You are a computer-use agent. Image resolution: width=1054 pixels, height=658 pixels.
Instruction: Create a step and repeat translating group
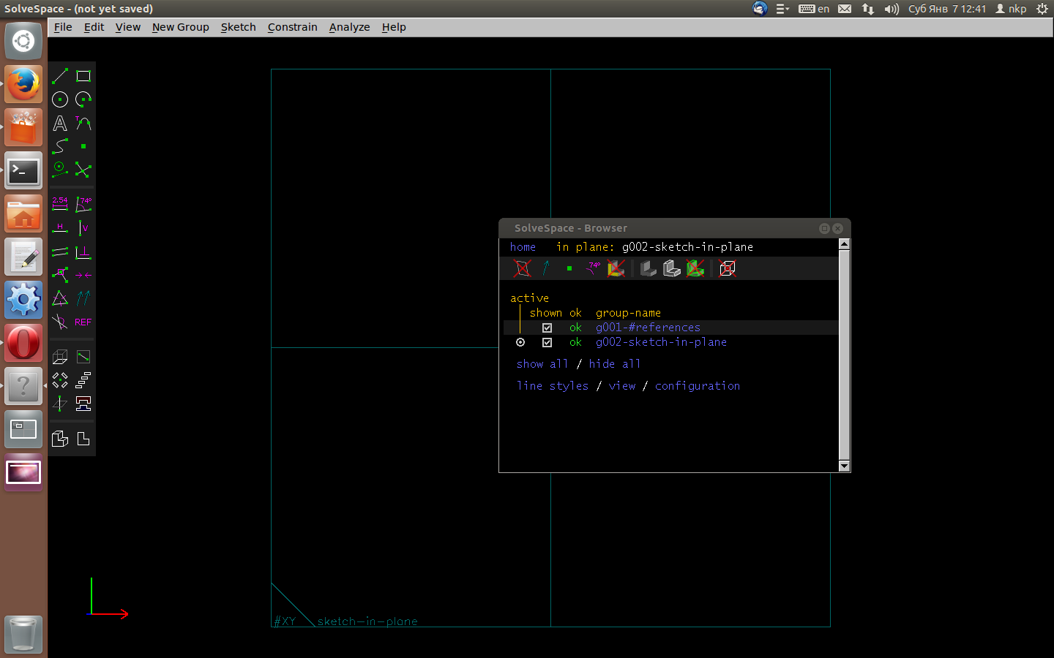(x=83, y=380)
